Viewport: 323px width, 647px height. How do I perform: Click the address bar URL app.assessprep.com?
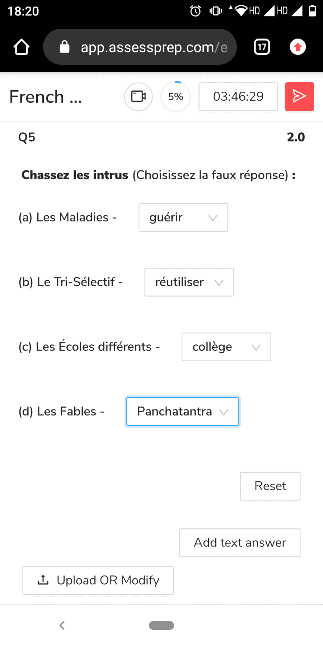[154, 47]
